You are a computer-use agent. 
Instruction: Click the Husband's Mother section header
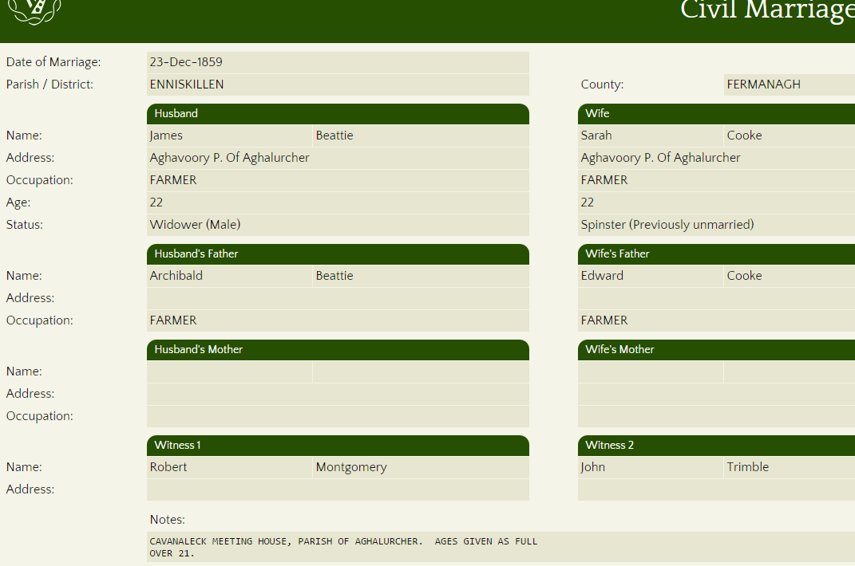click(338, 349)
